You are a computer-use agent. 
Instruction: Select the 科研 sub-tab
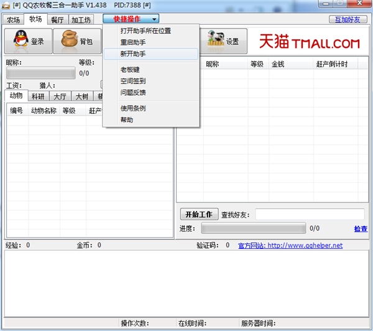click(38, 96)
